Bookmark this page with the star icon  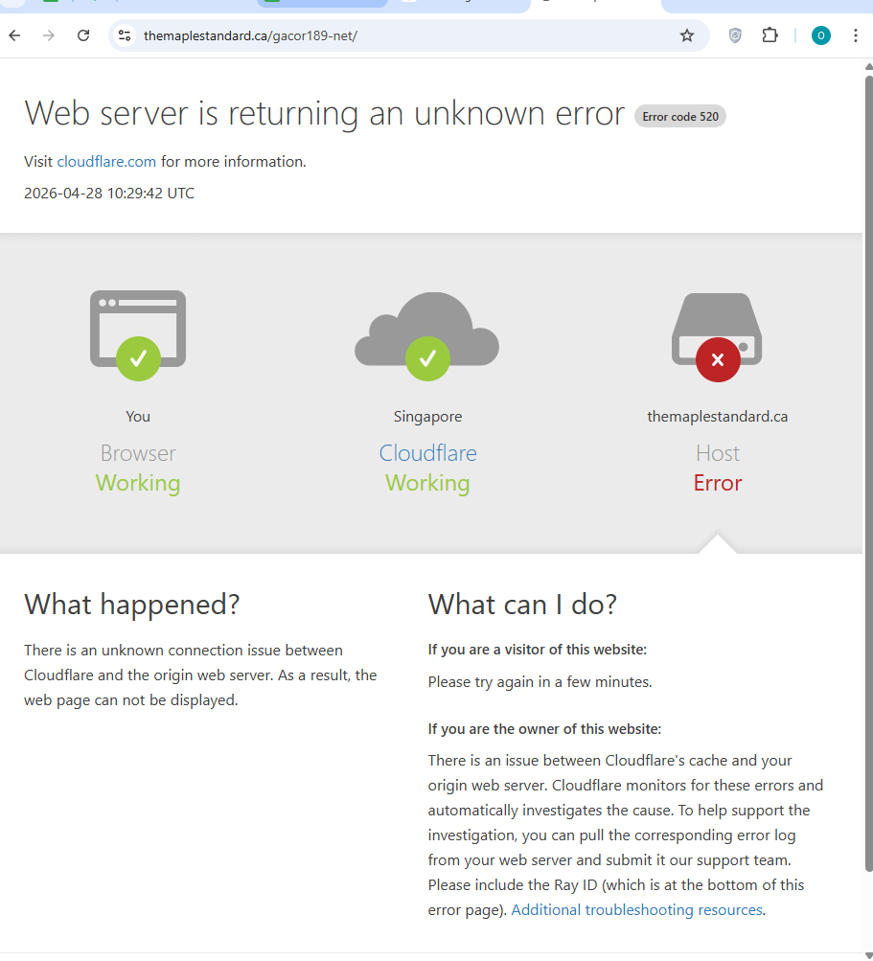(x=687, y=35)
